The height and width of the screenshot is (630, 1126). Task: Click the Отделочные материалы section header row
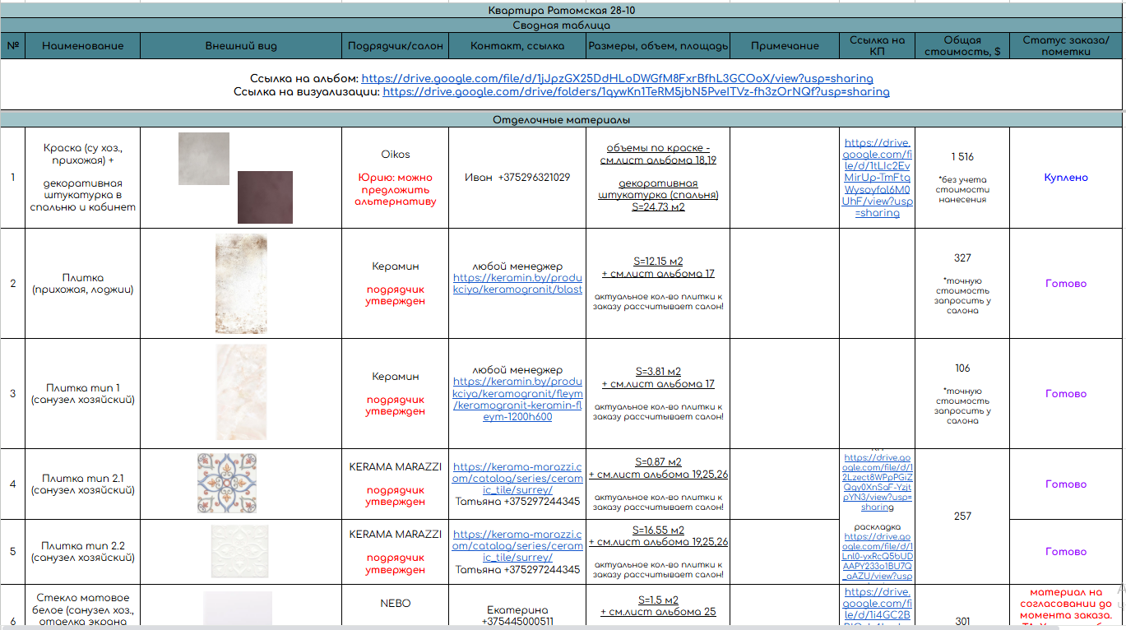[x=561, y=120]
